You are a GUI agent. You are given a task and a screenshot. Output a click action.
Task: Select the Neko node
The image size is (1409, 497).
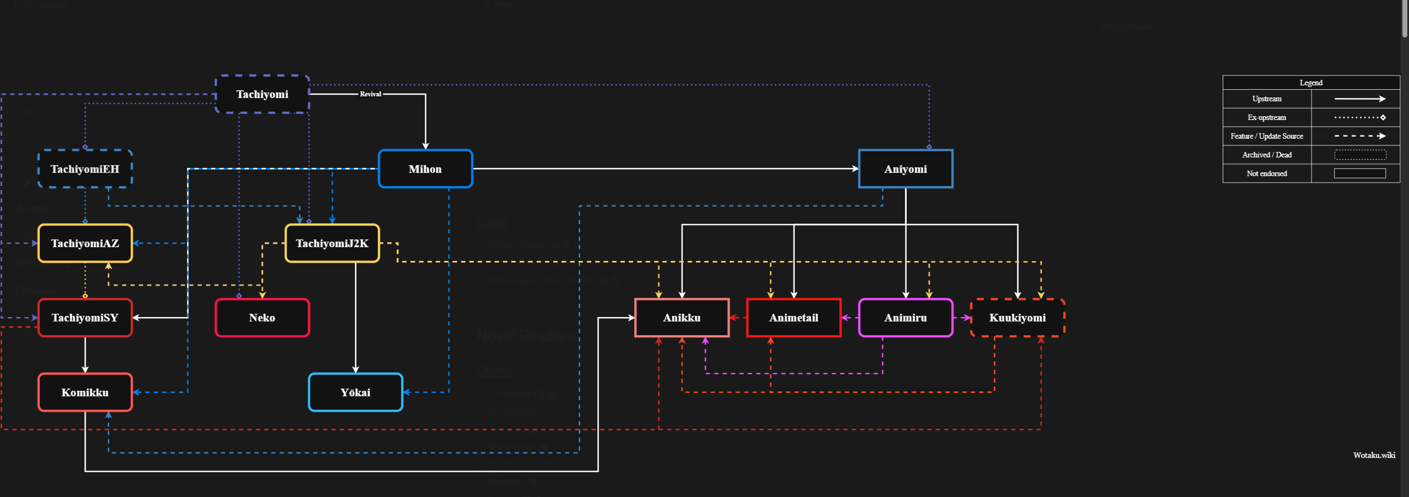[x=262, y=318]
